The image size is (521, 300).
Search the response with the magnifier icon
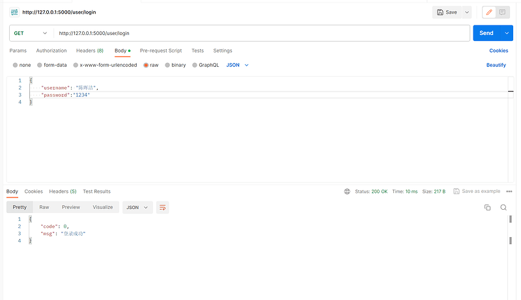point(503,207)
